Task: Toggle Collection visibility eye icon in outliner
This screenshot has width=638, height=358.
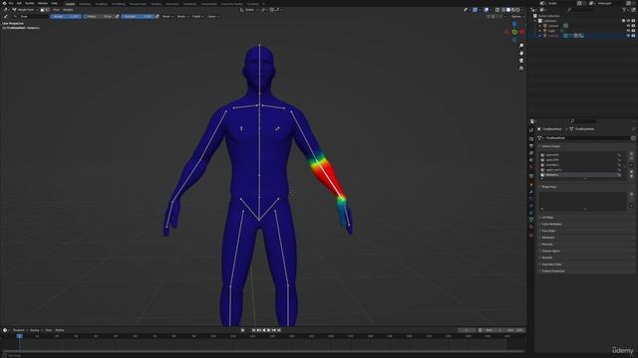Action: pos(628,21)
